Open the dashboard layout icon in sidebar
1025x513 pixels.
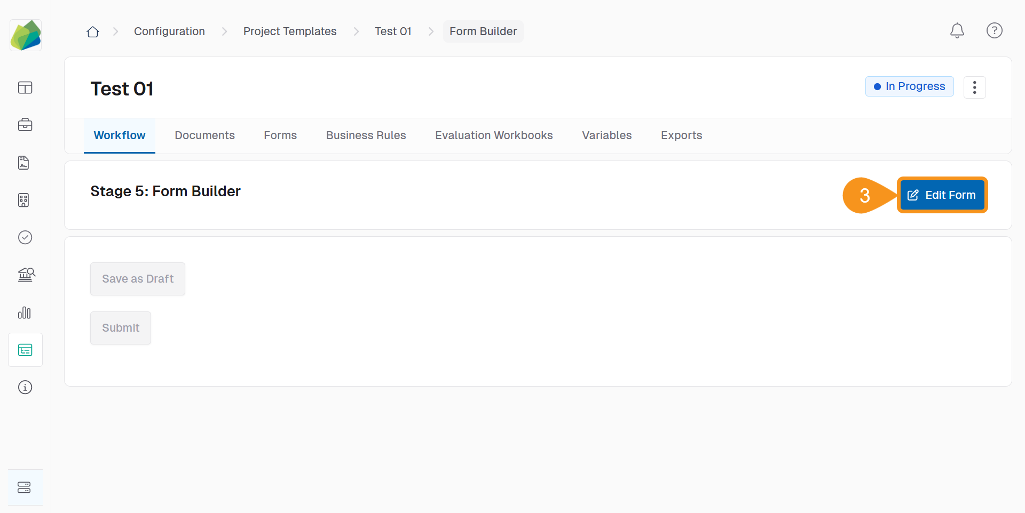pos(25,88)
